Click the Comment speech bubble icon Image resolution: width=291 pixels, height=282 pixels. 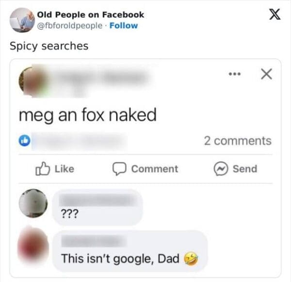pos(119,169)
